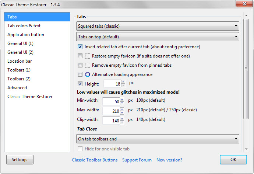Screen dimensions: 254x174
Task: Open Toolbars (1) category
Action: (37, 70)
